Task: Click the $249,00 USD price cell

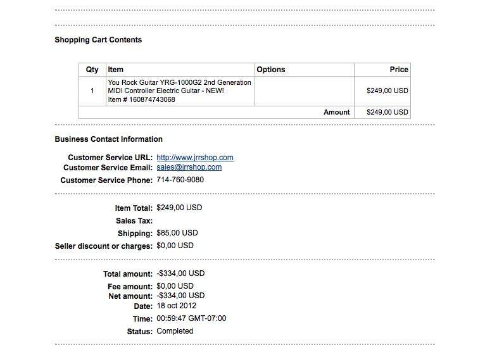Action: (x=387, y=91)
